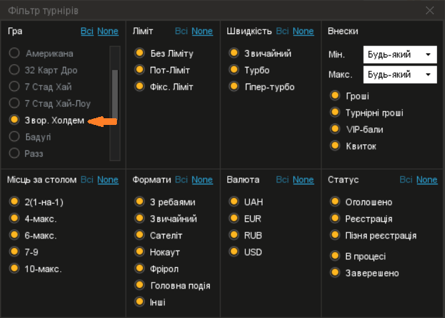This screenshot has height=318, width=445.
Task: Click Всі link in Гра section
Action: [87, 31]
